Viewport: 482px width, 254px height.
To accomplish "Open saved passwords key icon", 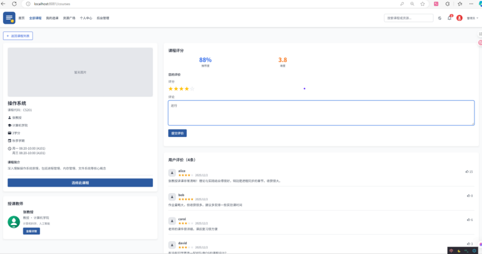I will tap(402, 4).
